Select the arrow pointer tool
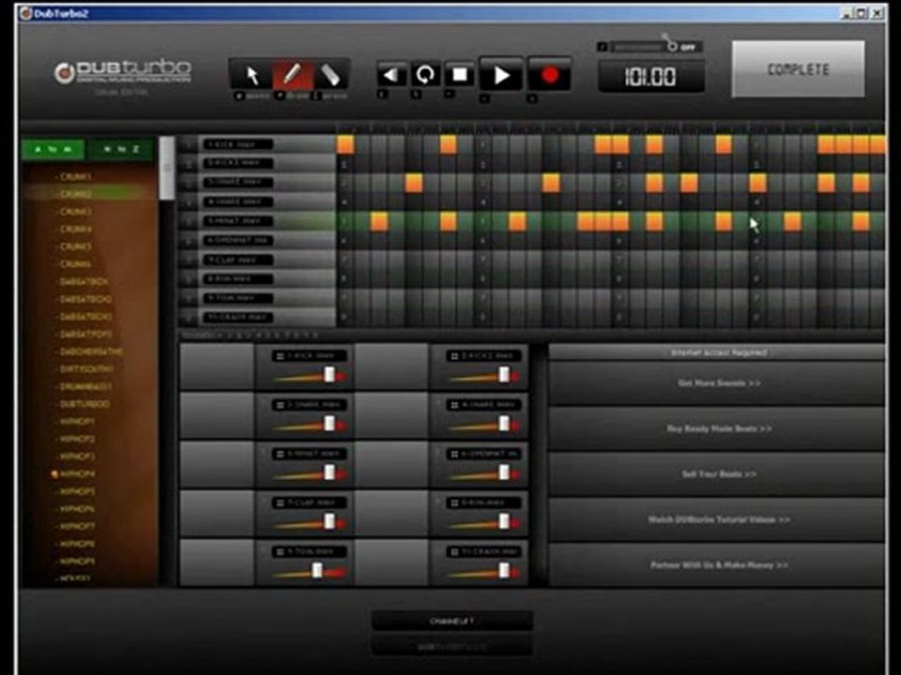This screenshot has width=901, height=675. point(252,75)
